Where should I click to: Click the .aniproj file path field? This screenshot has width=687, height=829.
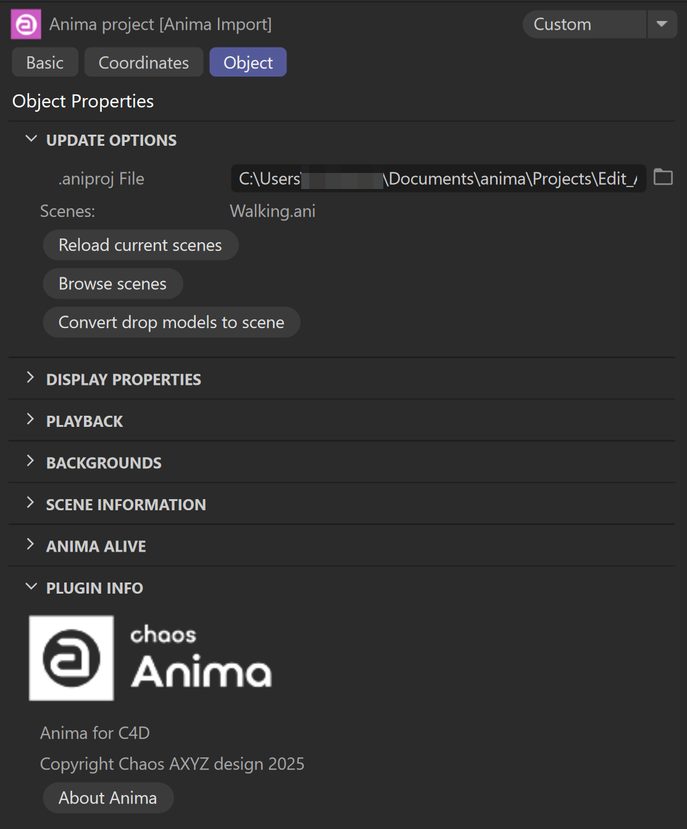pos(438,179)
